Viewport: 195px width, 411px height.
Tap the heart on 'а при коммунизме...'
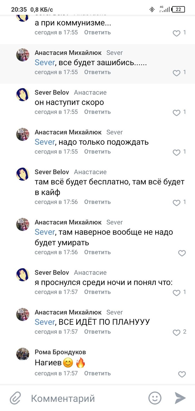click(x=177, y=33)
